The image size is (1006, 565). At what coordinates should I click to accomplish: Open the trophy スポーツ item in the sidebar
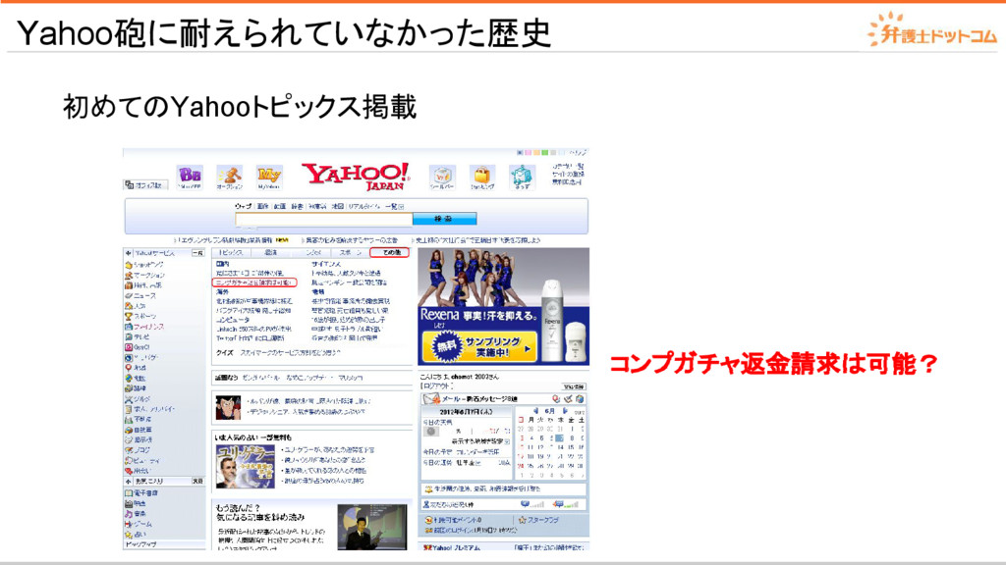pyautogui.click(x=141, y=317)
